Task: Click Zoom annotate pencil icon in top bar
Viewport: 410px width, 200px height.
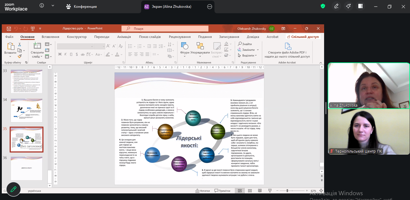Action: pos(336,6)
